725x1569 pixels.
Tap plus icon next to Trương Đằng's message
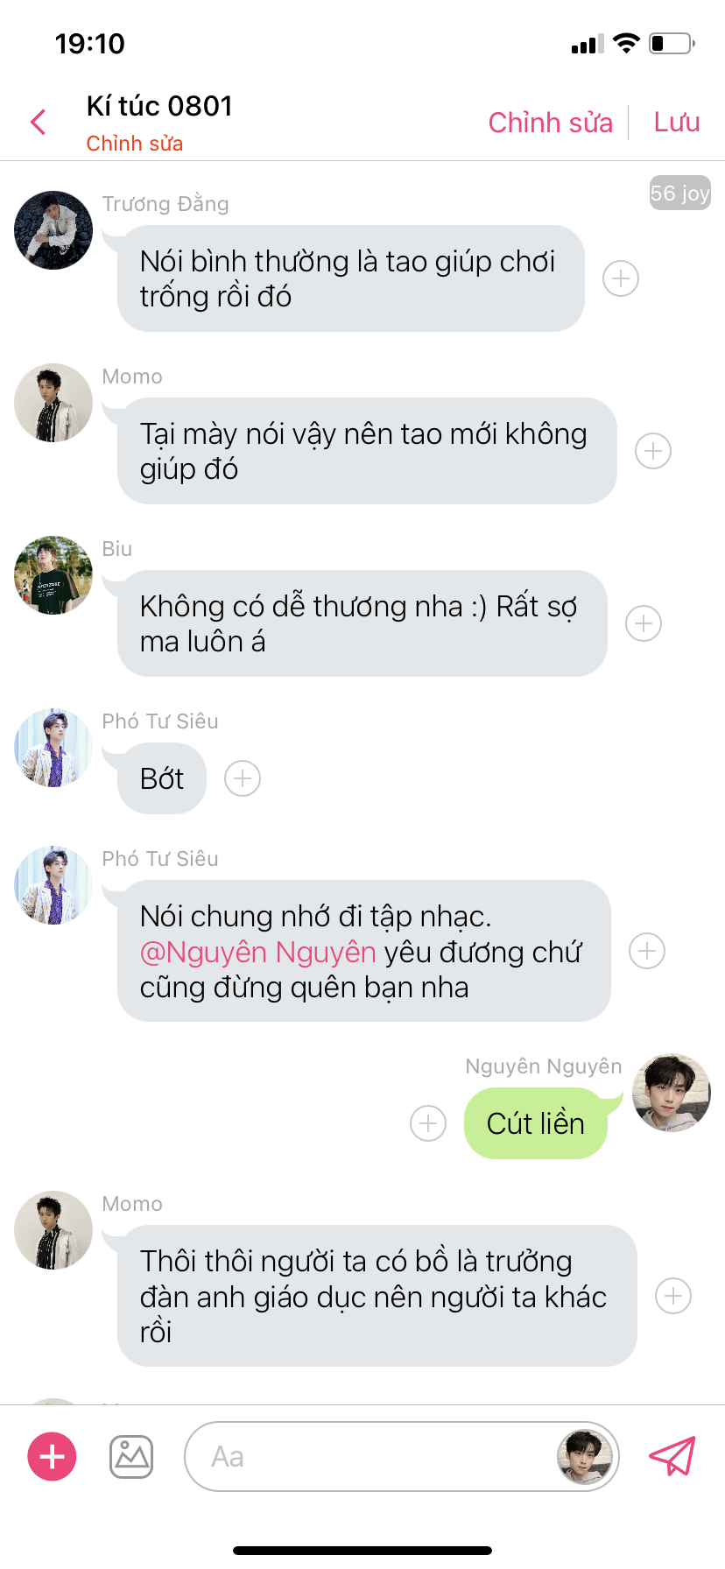[621, 278]
